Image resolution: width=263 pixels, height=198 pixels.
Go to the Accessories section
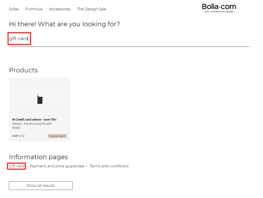[60, 9]
